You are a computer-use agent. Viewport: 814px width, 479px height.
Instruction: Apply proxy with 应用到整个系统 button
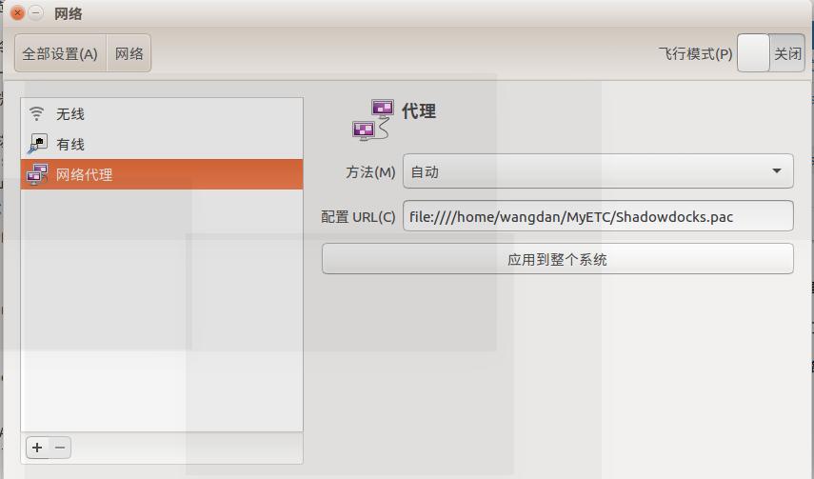558,259
